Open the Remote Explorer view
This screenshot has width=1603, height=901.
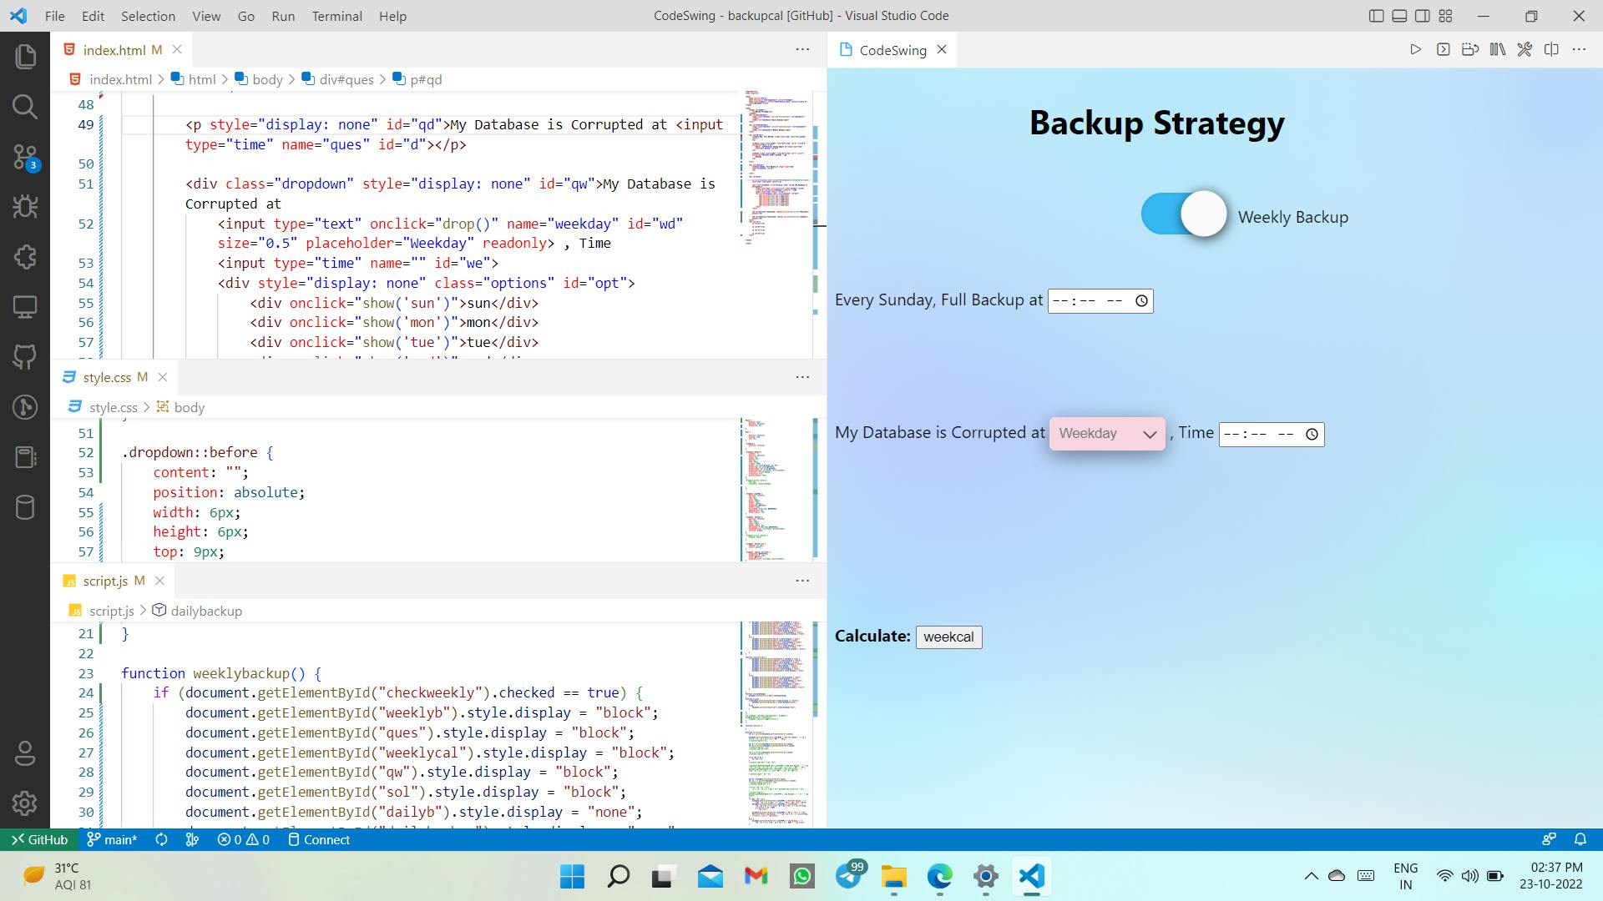pos(25,306)
